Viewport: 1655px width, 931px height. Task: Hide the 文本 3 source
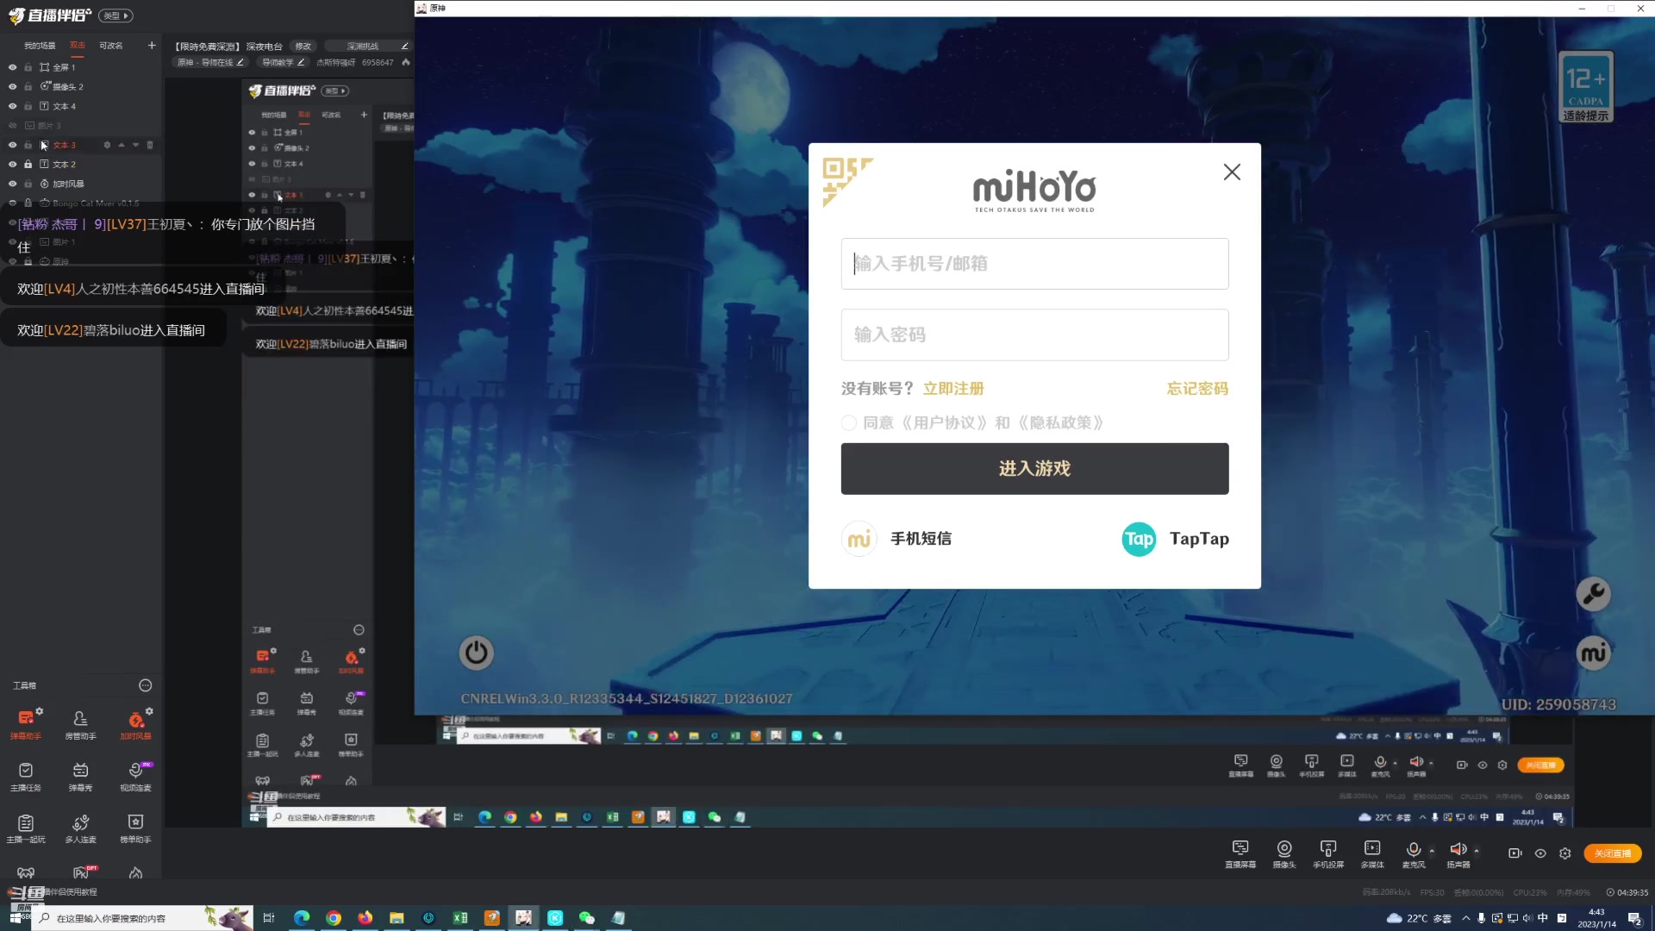pyautogui.click(x=12, y=145)
